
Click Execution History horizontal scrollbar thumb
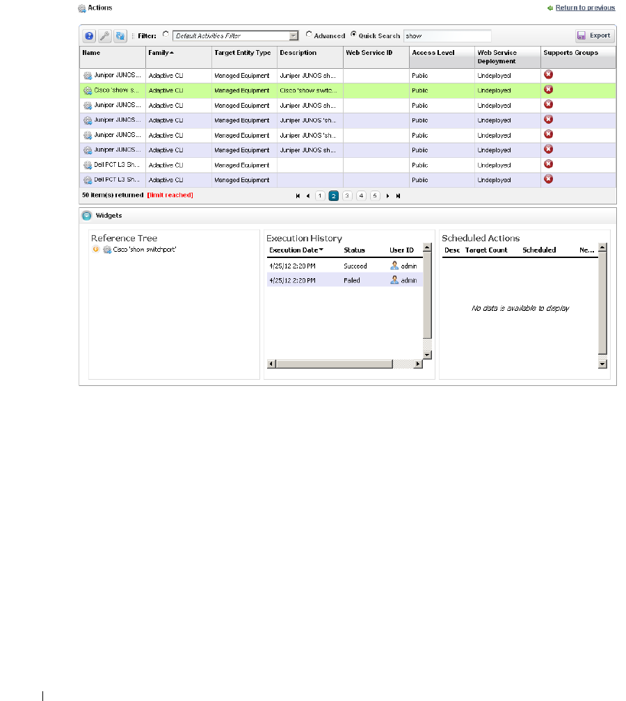(334, 364)
